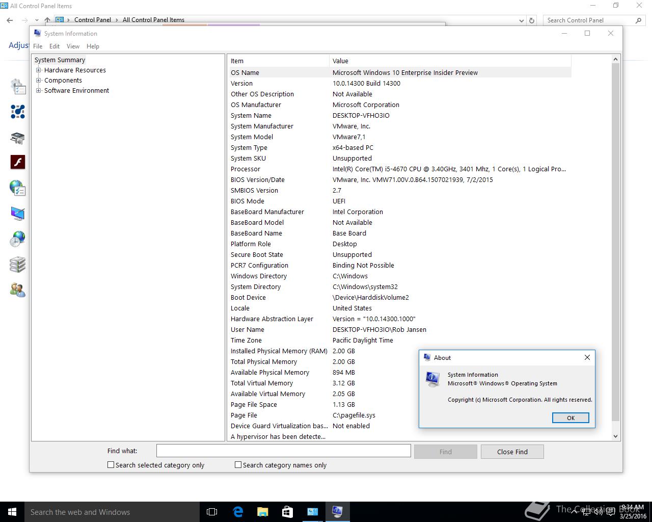
Task: Go back in the Control Panel window
Action: pos(10,20)
